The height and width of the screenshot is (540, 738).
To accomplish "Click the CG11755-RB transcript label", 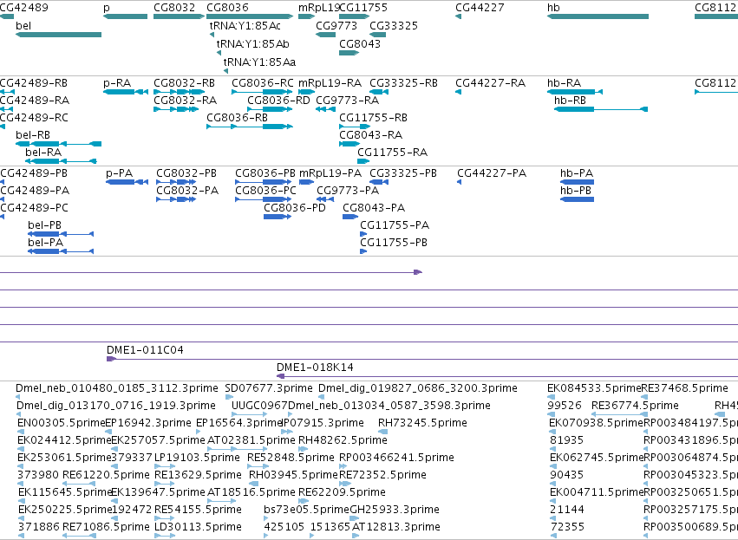I will pos(373,118).
